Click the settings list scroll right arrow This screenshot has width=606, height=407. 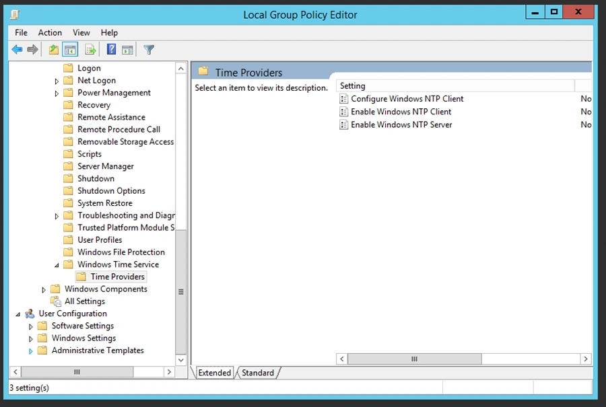pyautogui.click(x=586, y=359)
